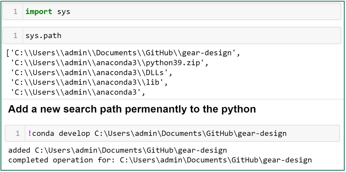Image resolution: width=346 pixels, height=172 pixels.
Task: Click line number of 'import sys' cell
Action: (x=15, y=12)
